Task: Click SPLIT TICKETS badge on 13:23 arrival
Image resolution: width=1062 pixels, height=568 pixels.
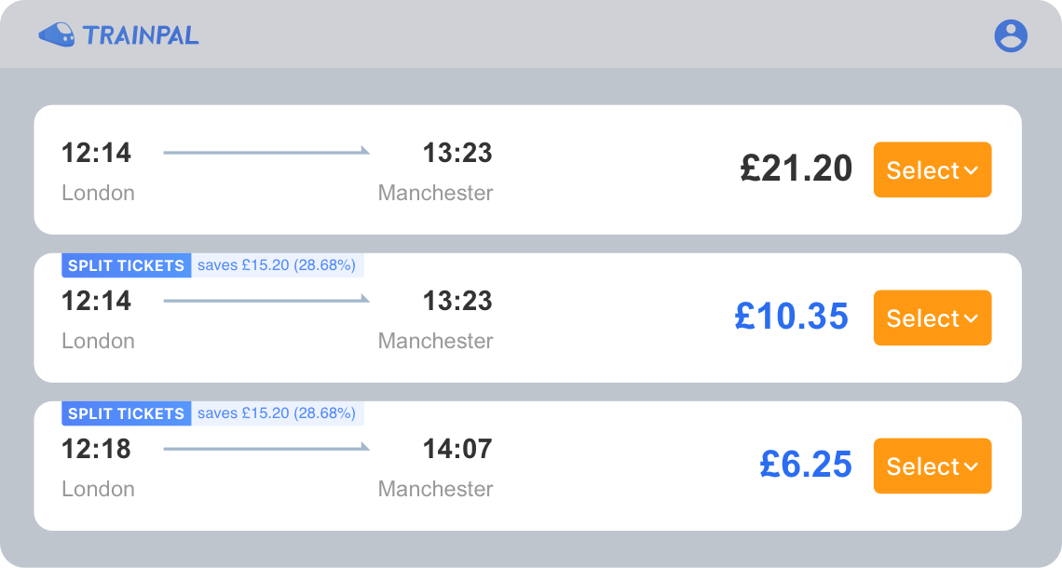Action: tap(127, 265)
